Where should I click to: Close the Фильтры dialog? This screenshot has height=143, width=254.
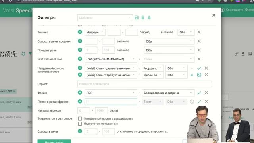coord(214,15)
